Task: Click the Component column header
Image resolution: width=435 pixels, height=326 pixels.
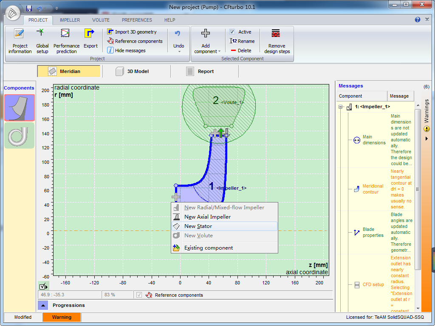Action: pos(362,96)
